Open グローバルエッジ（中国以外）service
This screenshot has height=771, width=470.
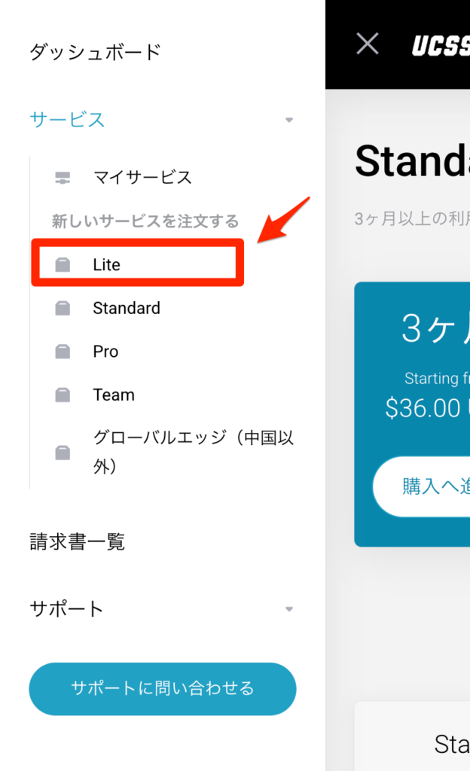(x=194, y=452)
